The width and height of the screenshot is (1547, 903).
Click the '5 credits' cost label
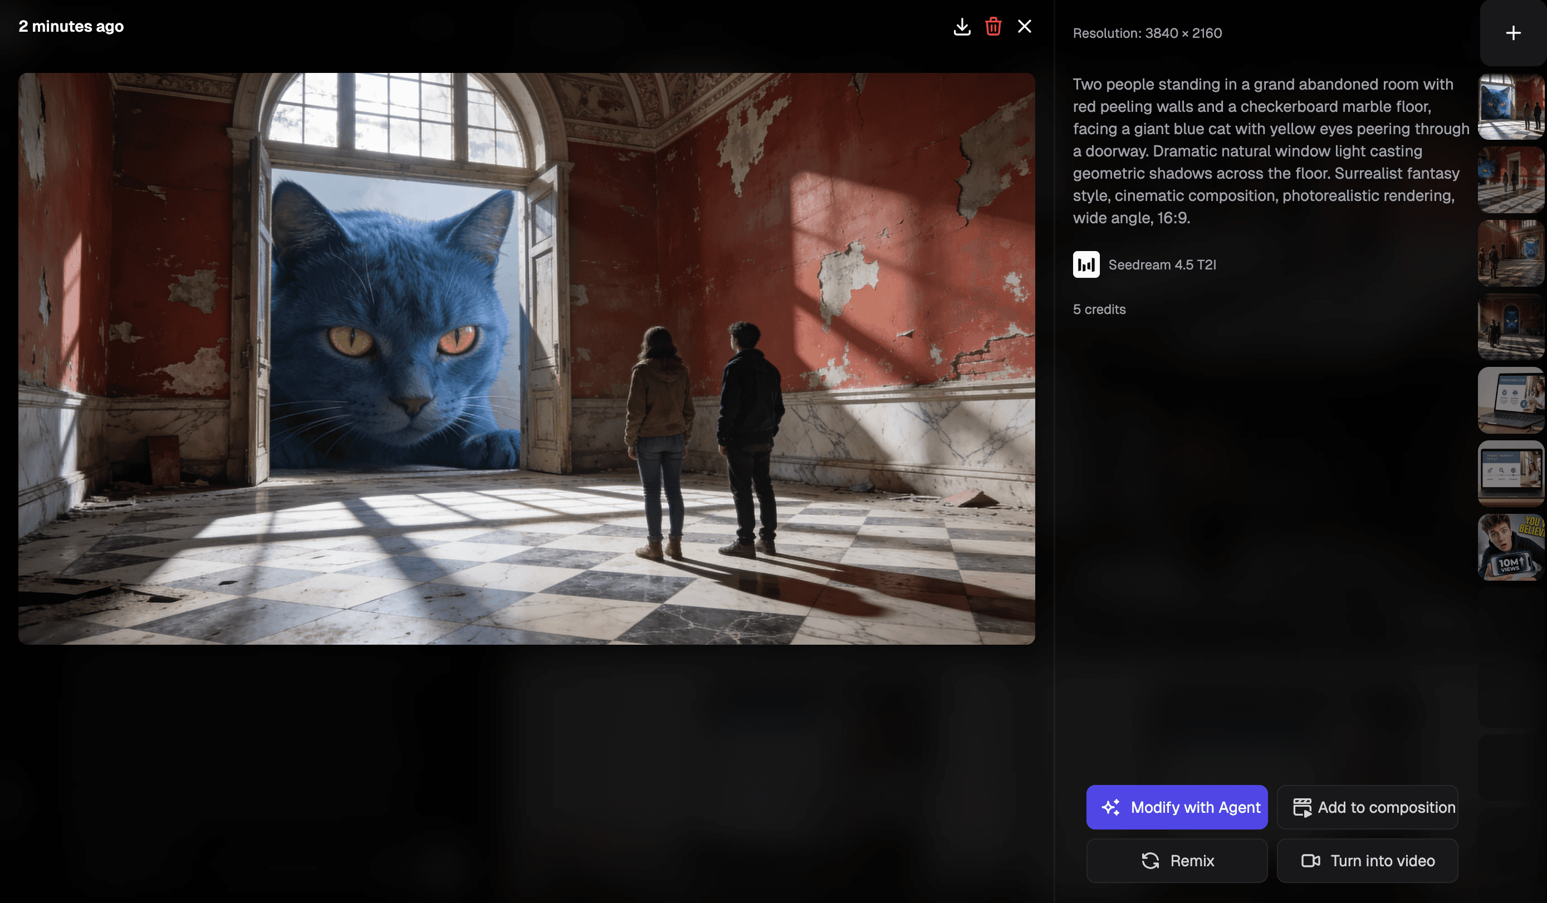click(x=1099, y=310)
